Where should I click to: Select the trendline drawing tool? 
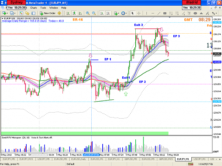[x=159, y=13]
